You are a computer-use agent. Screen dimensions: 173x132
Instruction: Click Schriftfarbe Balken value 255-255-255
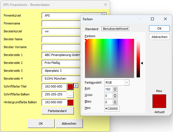54,94
